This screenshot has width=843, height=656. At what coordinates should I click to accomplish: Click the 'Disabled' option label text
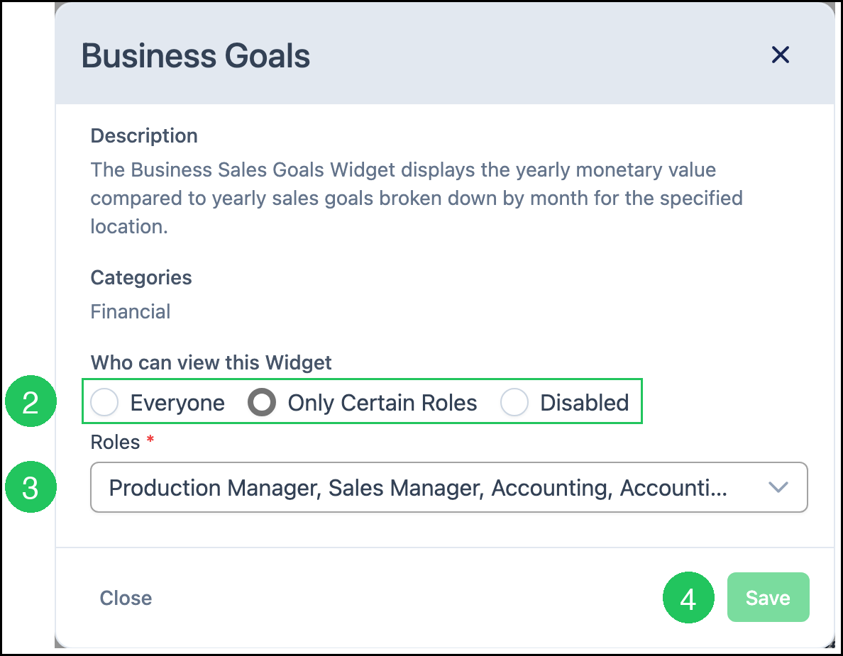(x=585, y=402)
